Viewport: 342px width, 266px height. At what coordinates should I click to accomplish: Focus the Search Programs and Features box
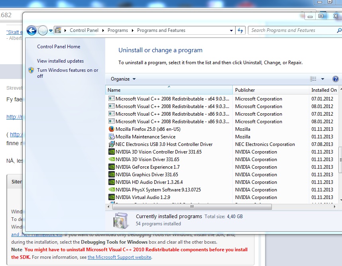(x=292, y=30)
